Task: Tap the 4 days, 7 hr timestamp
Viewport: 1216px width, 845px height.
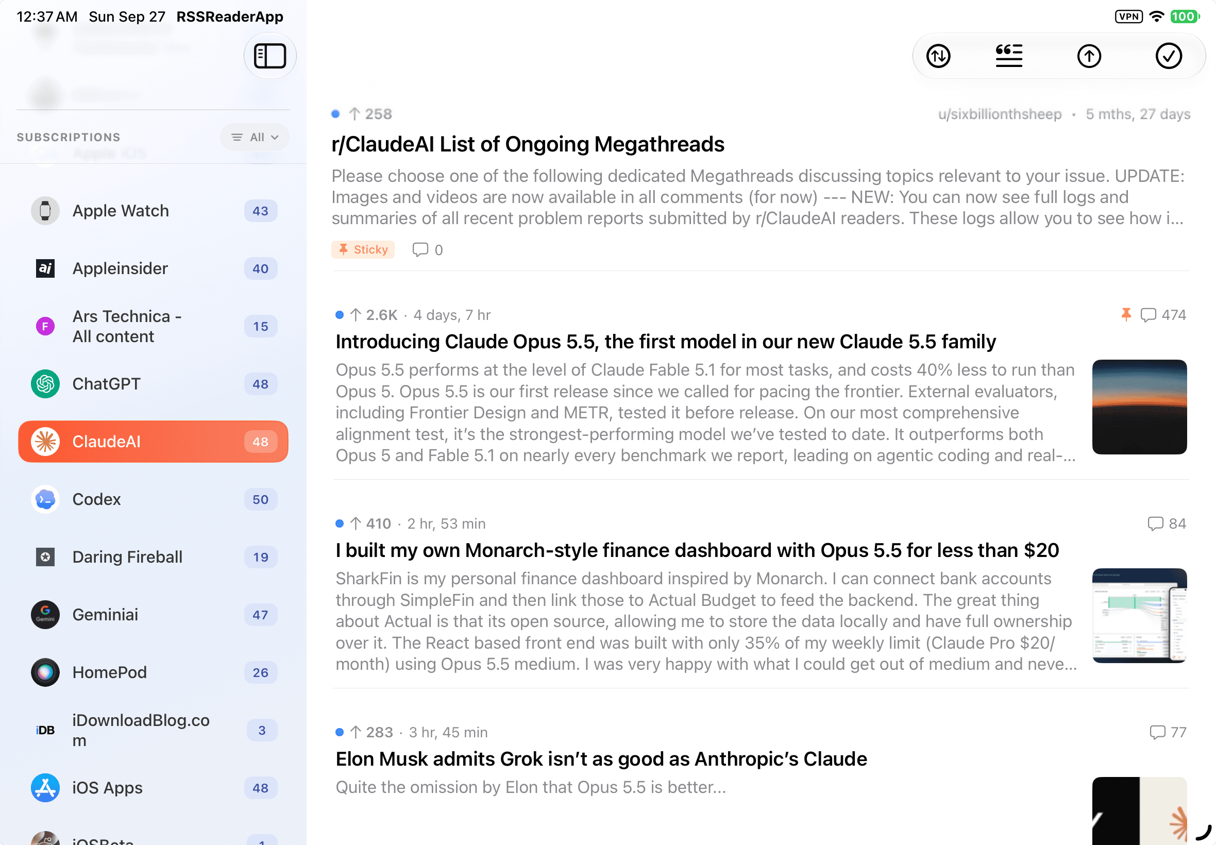Action: 452,315
